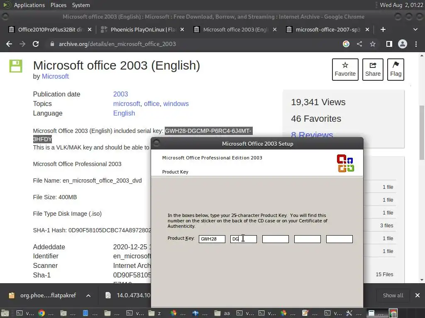The image size is (425, 318).
Task: Click the third empty product key box
Action: [276, 239]
